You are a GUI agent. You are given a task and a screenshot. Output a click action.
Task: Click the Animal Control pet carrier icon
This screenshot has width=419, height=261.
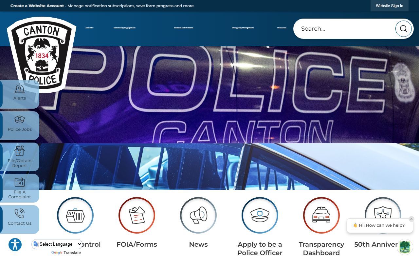[x=75, y=215]
